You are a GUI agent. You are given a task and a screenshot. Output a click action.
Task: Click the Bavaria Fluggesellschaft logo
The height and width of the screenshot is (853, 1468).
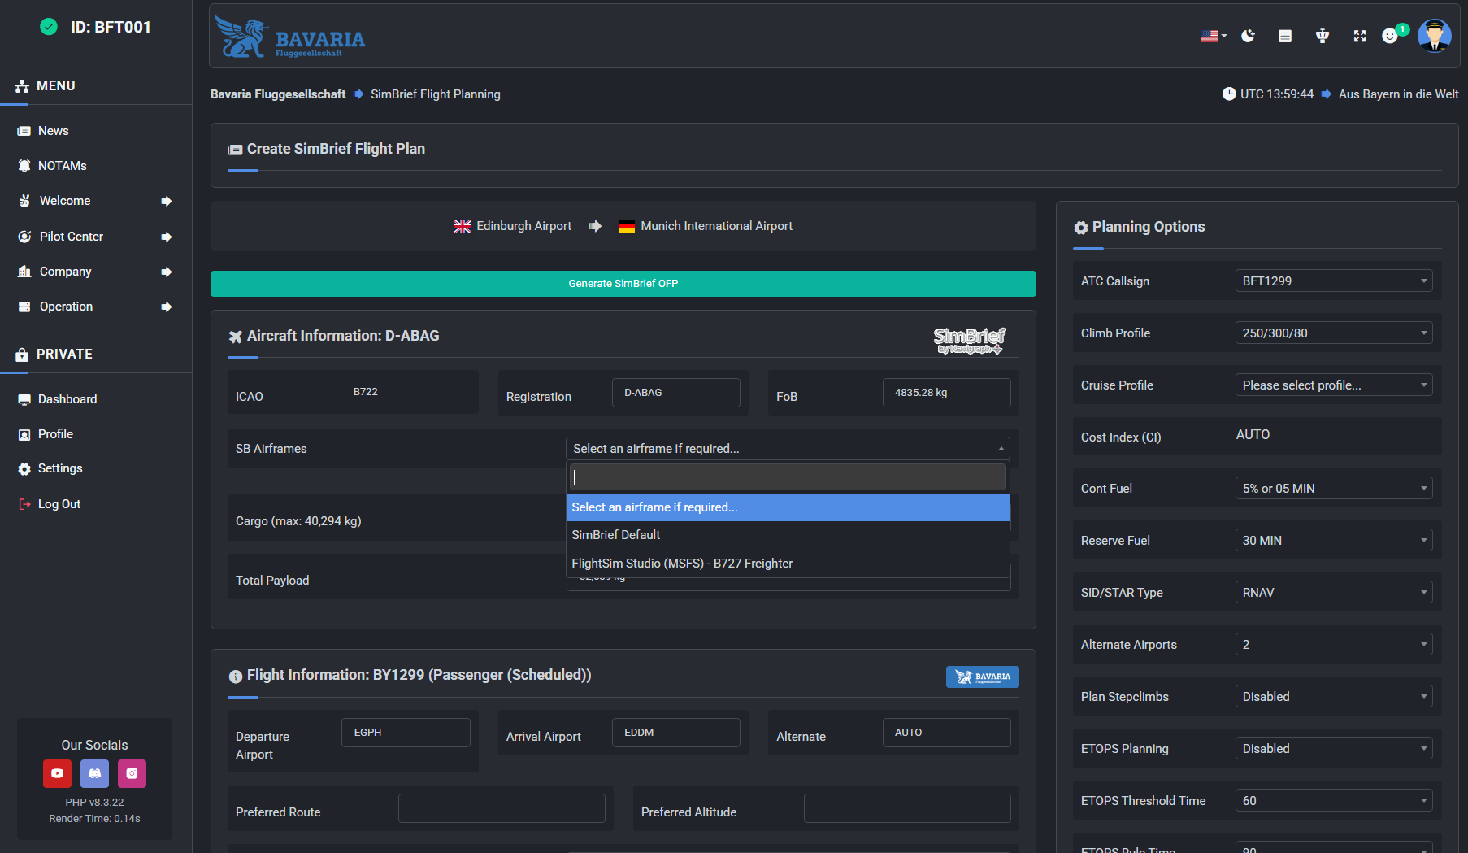pyautogui.click(x=290, y=37)
